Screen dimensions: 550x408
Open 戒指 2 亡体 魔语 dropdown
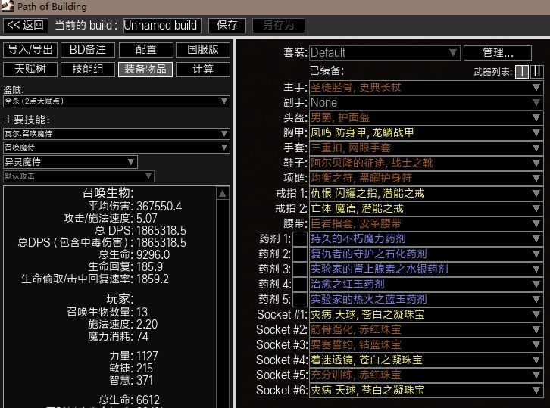(427, 209)
